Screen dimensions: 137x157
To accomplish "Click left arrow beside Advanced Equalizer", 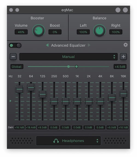I will [47, 45].
